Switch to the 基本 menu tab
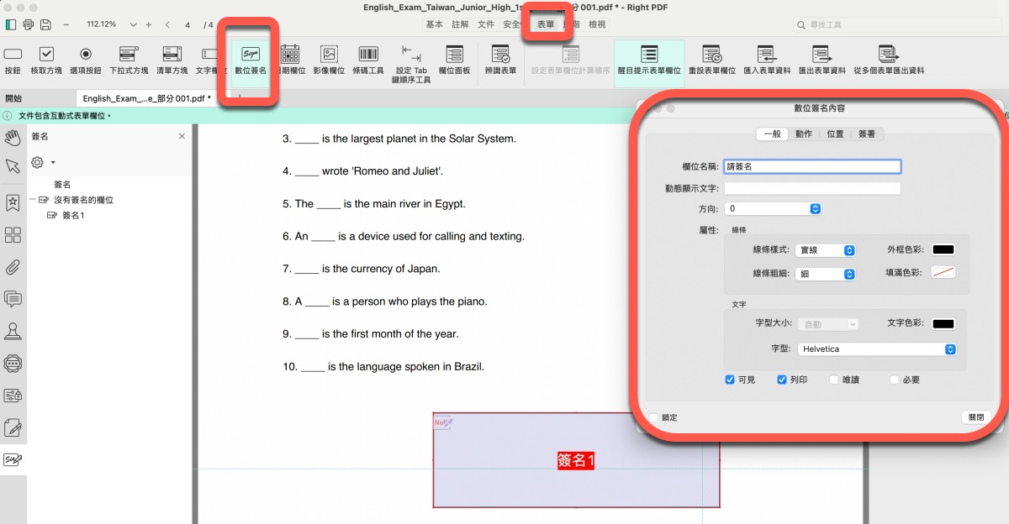 click(434, 24)
